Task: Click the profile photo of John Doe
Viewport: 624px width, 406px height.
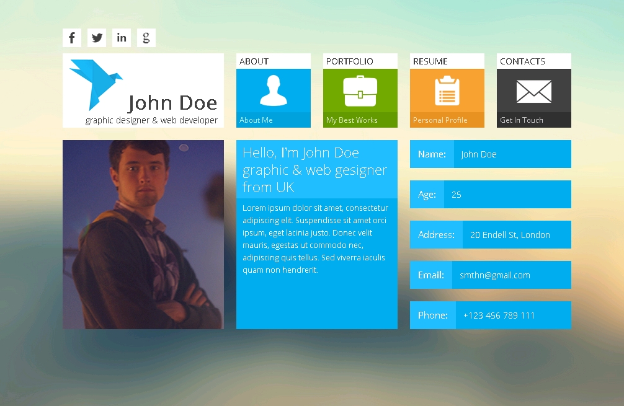Action: tap(143, 234)
